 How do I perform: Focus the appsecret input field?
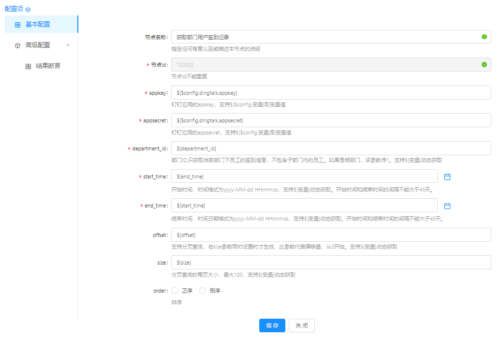[331, 120]
